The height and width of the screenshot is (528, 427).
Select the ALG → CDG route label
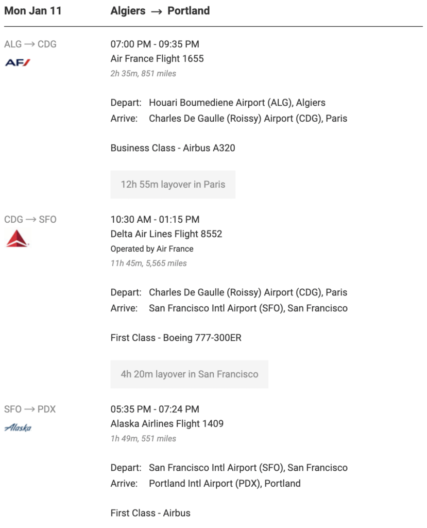click(30, 44)
